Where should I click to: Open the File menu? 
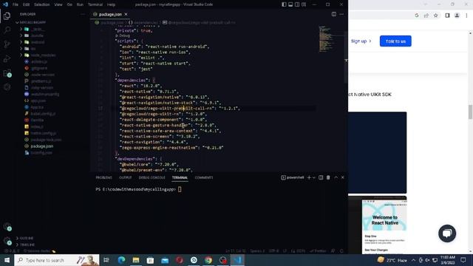[x=16, y=4]
